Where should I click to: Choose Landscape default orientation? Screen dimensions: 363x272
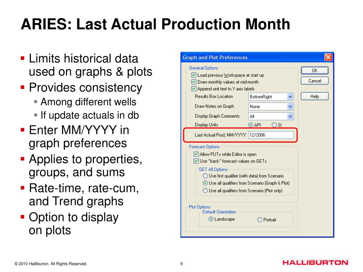pyautogui.click(x=211, y=219)
